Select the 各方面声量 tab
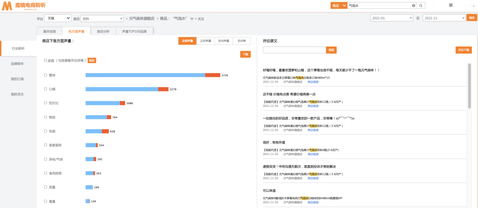 click(76, 31)
